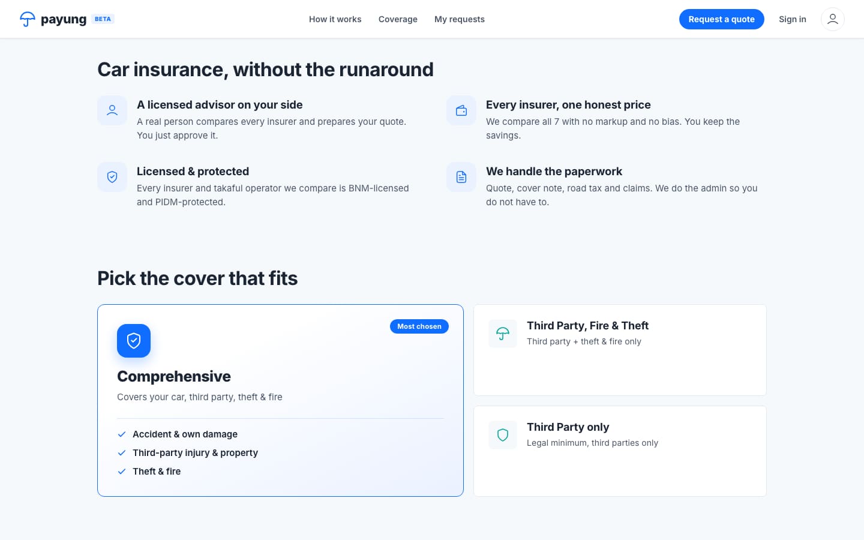The width and height of the screenshot is (864, 540).
Task: Select the Third Party only heading
Action: tap(568, 427)
